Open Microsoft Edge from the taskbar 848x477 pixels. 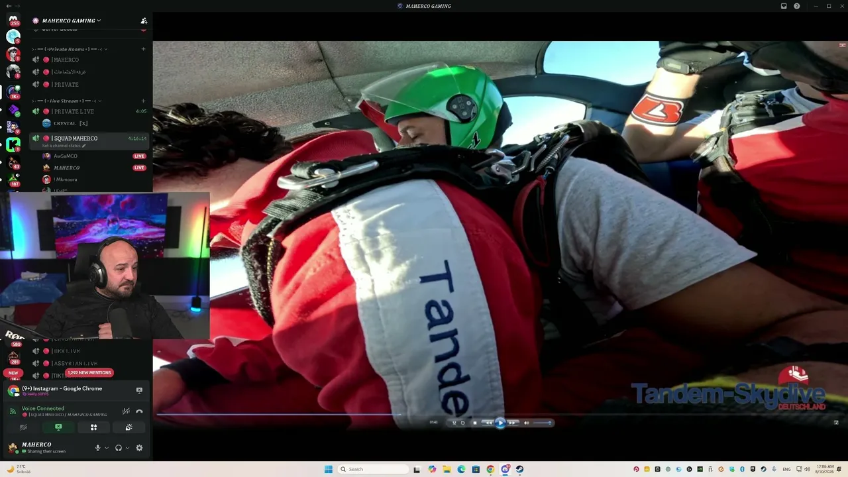[x=461, y=469]
